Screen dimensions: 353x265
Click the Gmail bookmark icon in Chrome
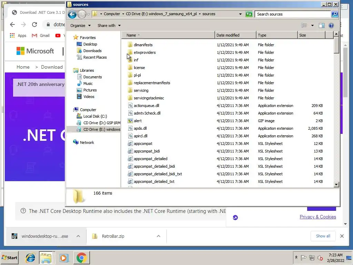(34, 36)
